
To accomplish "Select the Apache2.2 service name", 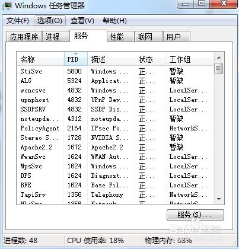I will (37, 147).
